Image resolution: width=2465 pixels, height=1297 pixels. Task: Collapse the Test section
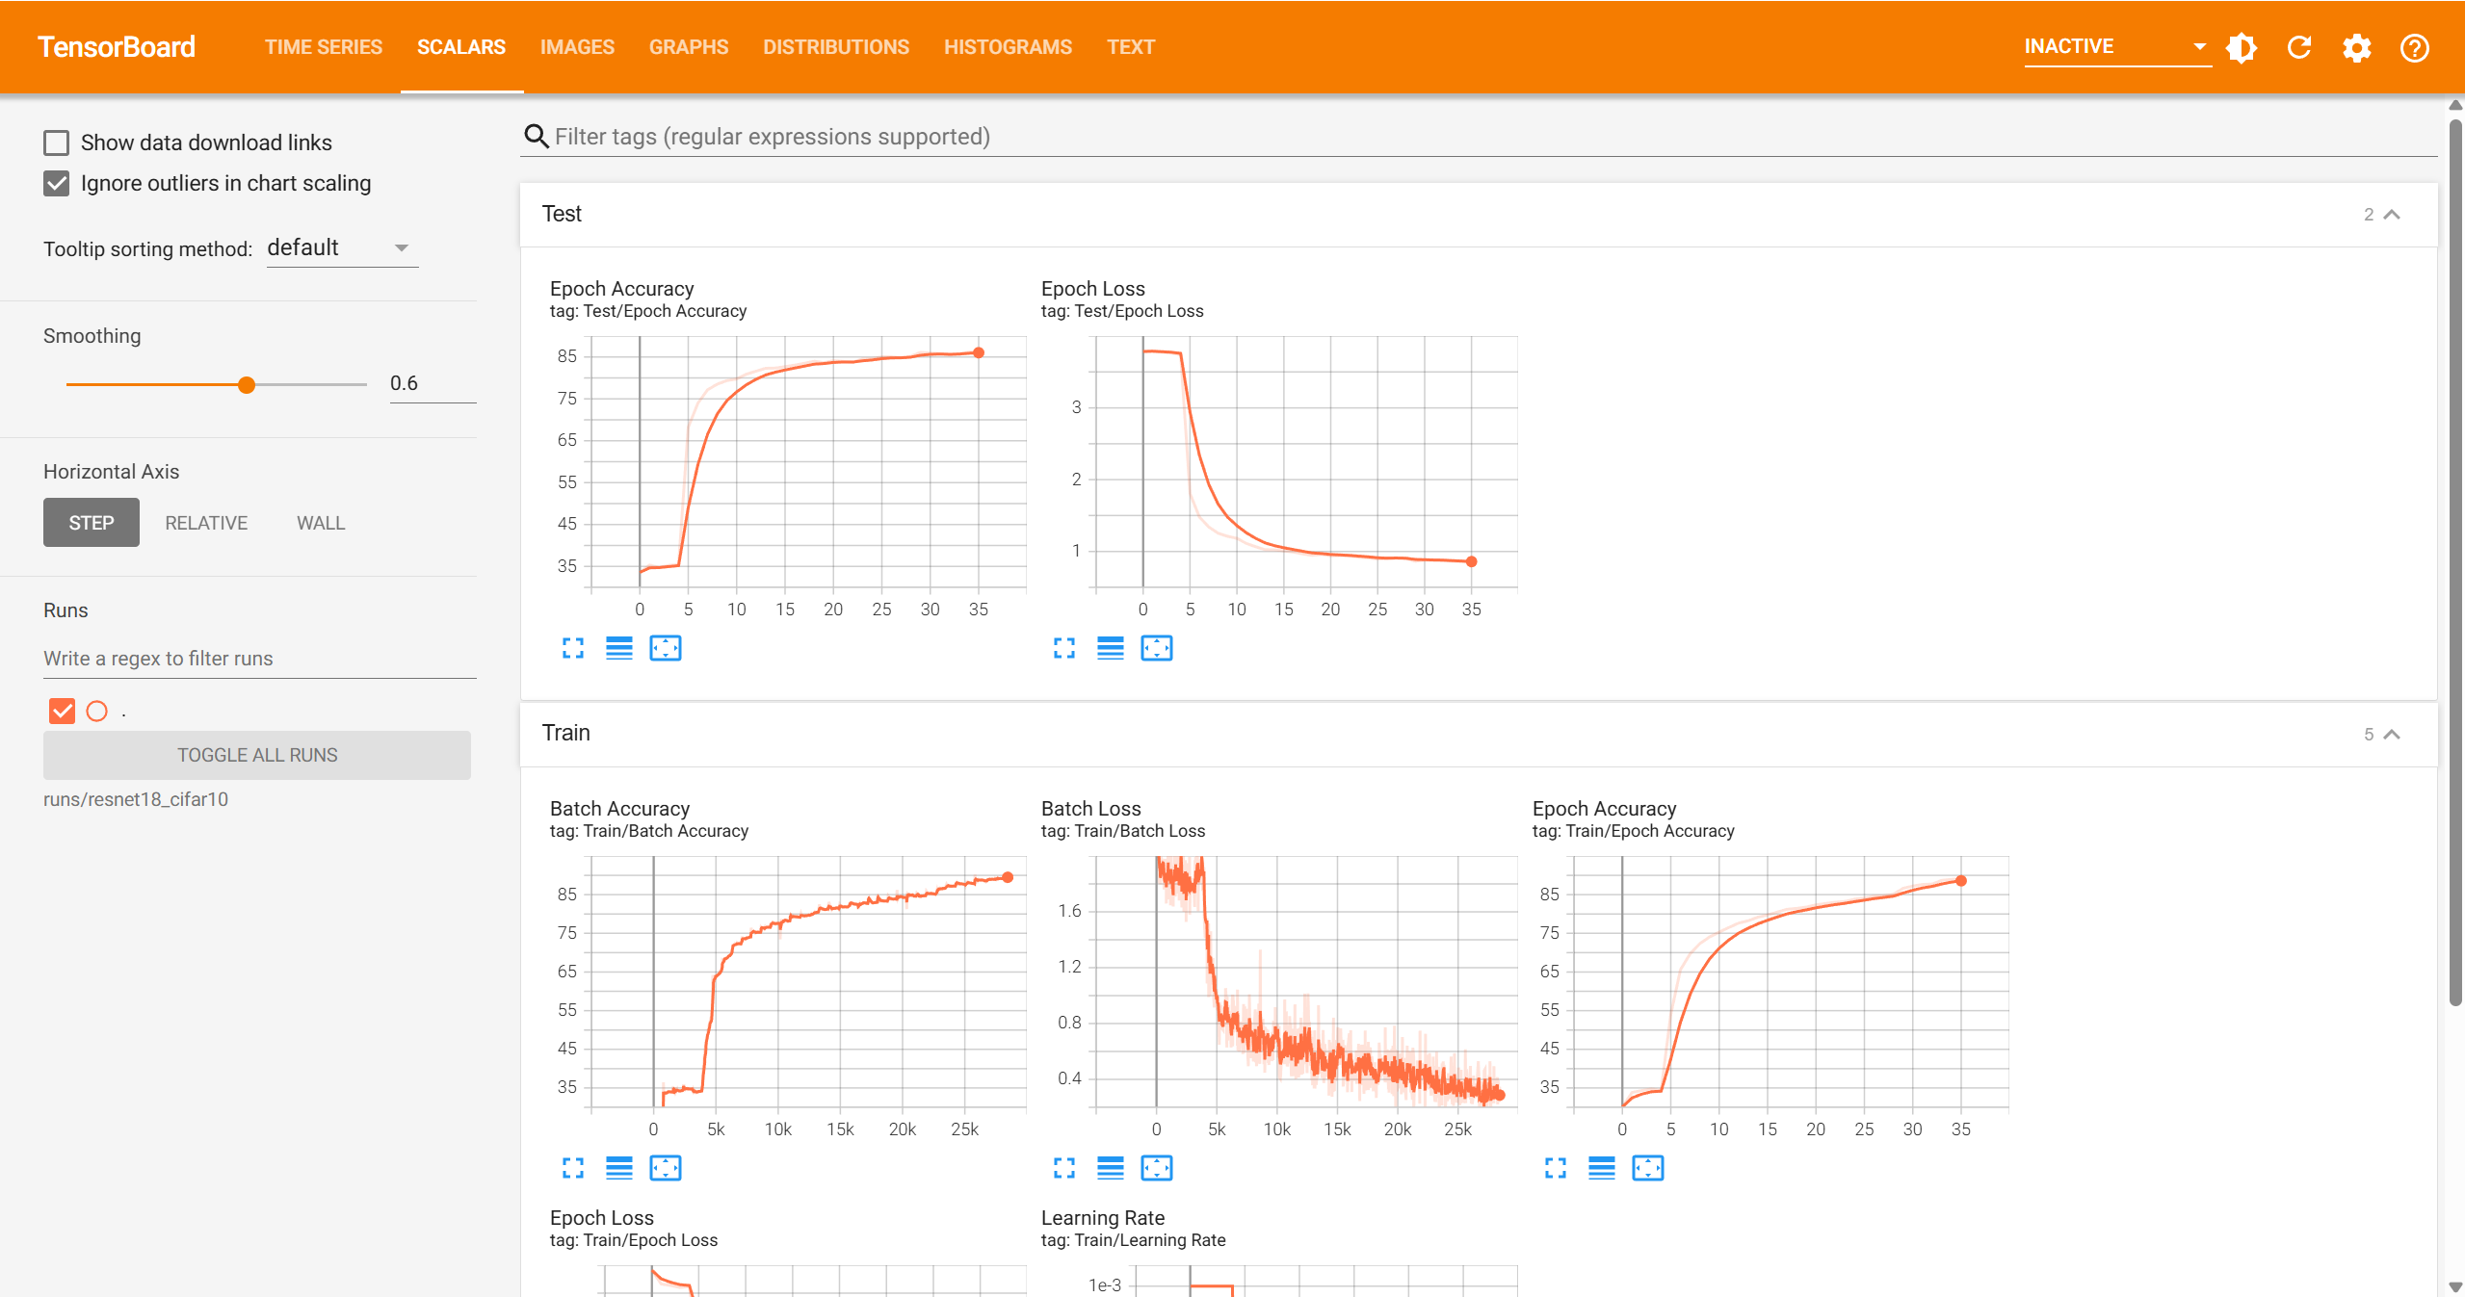pos(2392,214)
